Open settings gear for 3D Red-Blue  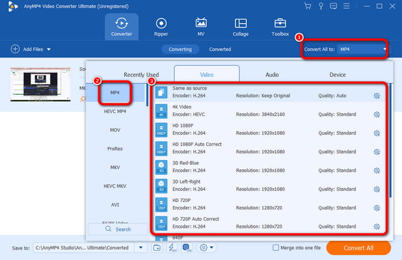[x=377, y=170]
